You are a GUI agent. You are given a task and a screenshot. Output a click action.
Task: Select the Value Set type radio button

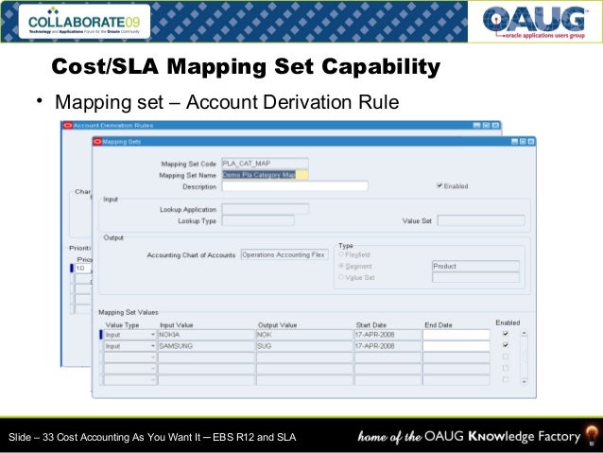341,277
